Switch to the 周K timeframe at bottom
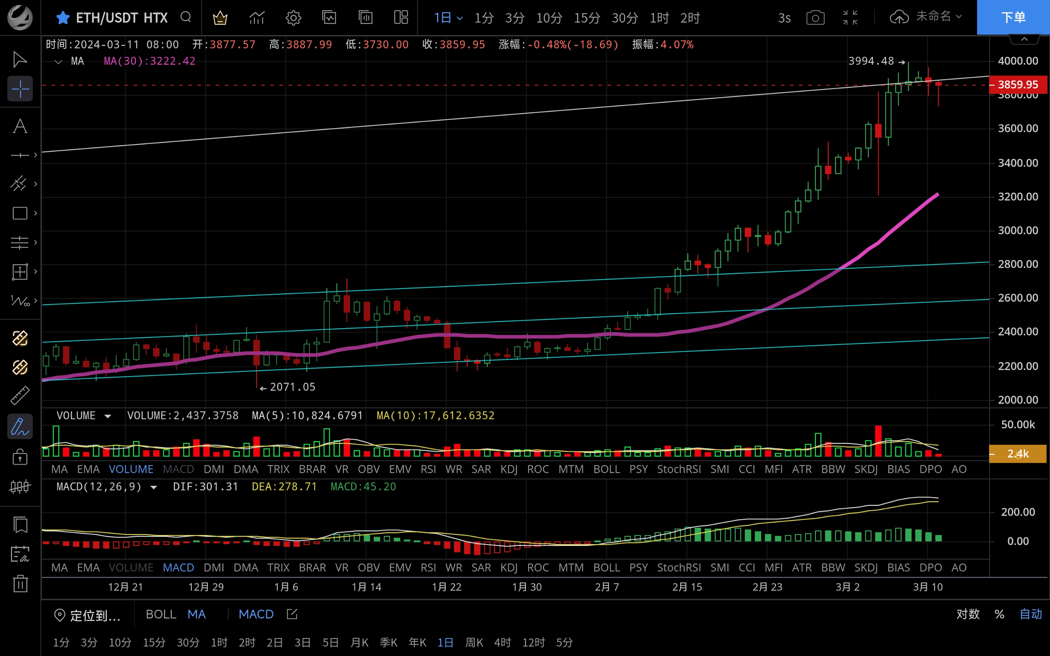Viewport: 1050px width, 656px height. click(x=474, y=642)
